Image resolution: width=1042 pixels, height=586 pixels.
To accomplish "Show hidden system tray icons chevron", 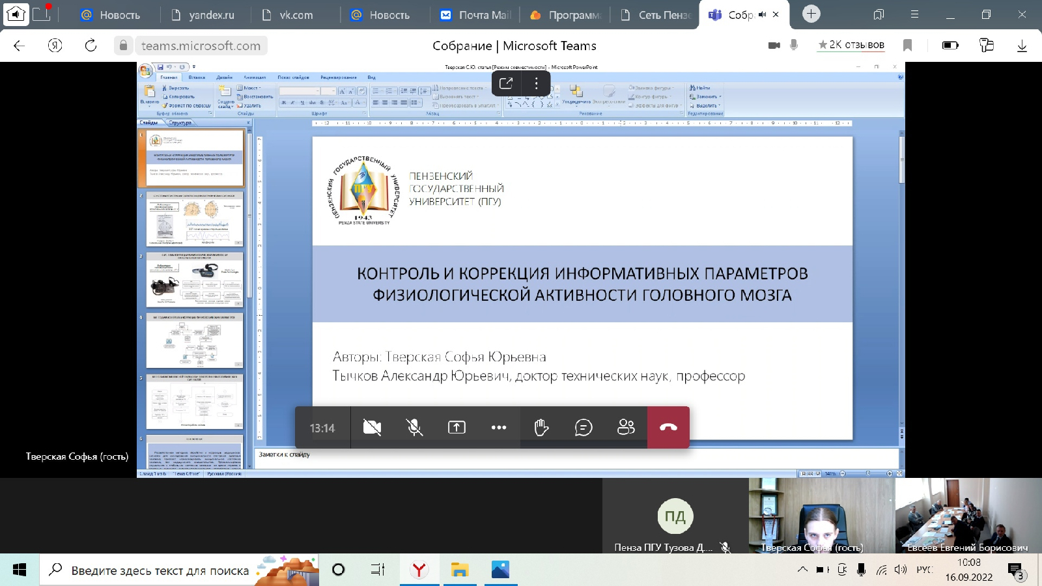I will pyautogui.click(x=802, y=570).
